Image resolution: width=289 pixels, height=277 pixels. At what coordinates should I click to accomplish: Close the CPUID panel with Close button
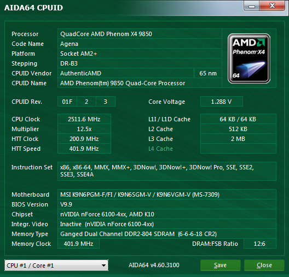click(x=264, y=265)
